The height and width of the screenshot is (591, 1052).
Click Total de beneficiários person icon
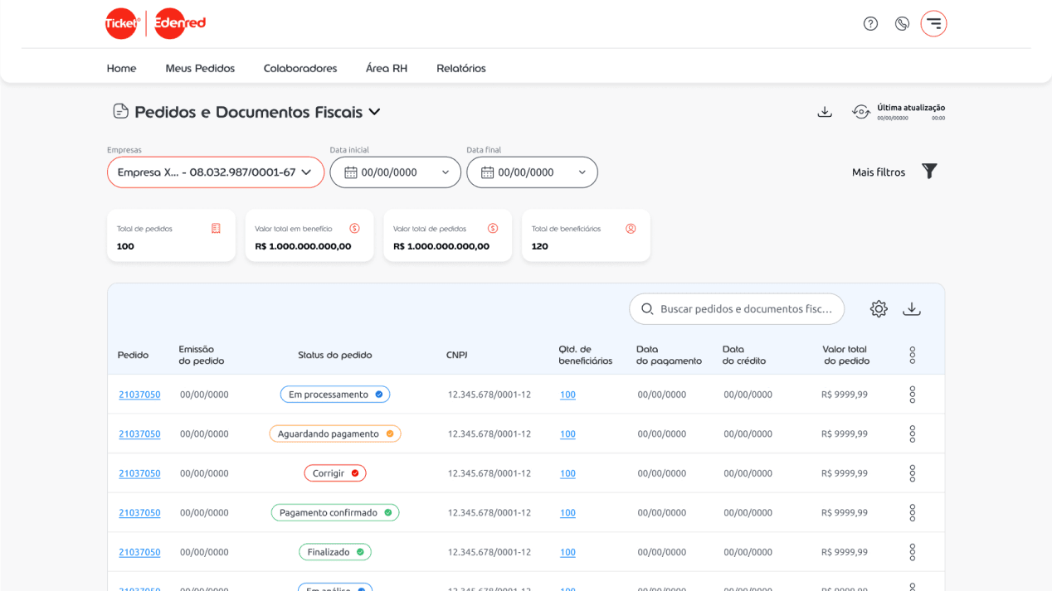point(631,229)
